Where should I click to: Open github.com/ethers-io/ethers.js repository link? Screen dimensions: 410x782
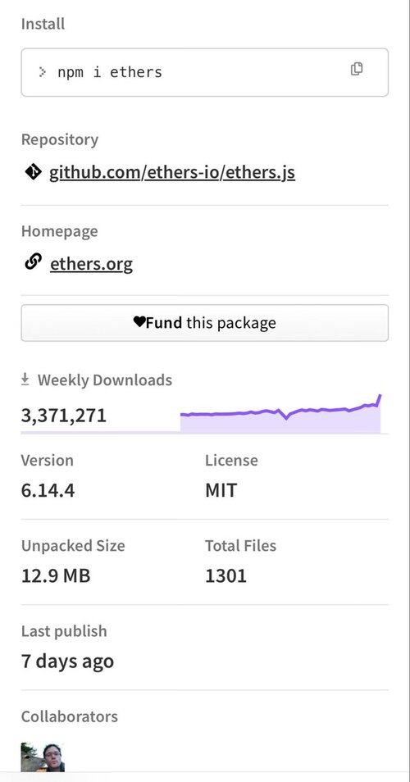(172, 173)
